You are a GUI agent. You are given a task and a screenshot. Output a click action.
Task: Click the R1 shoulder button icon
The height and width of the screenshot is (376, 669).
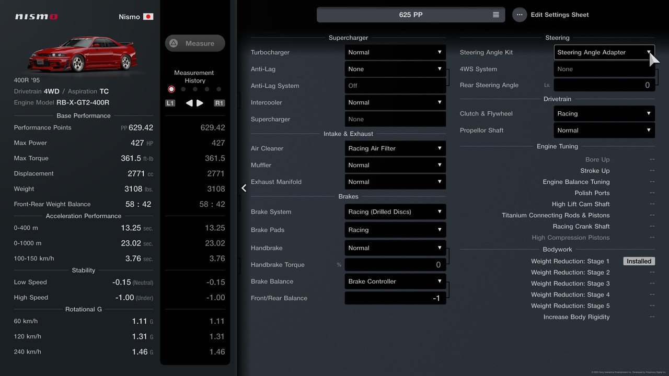pyautogui.click(x=219, y=103)
